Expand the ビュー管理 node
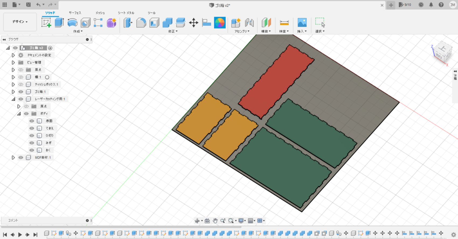The width and height of the screenshot is (458, 239). (13, 62)
